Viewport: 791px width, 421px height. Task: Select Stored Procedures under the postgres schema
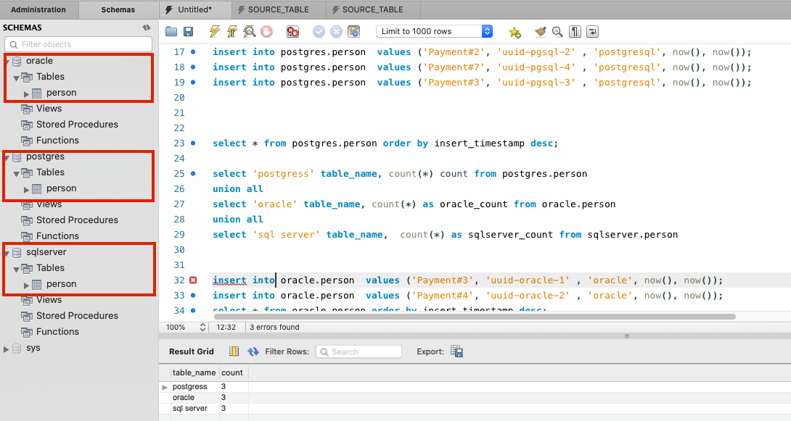(77, 220)
